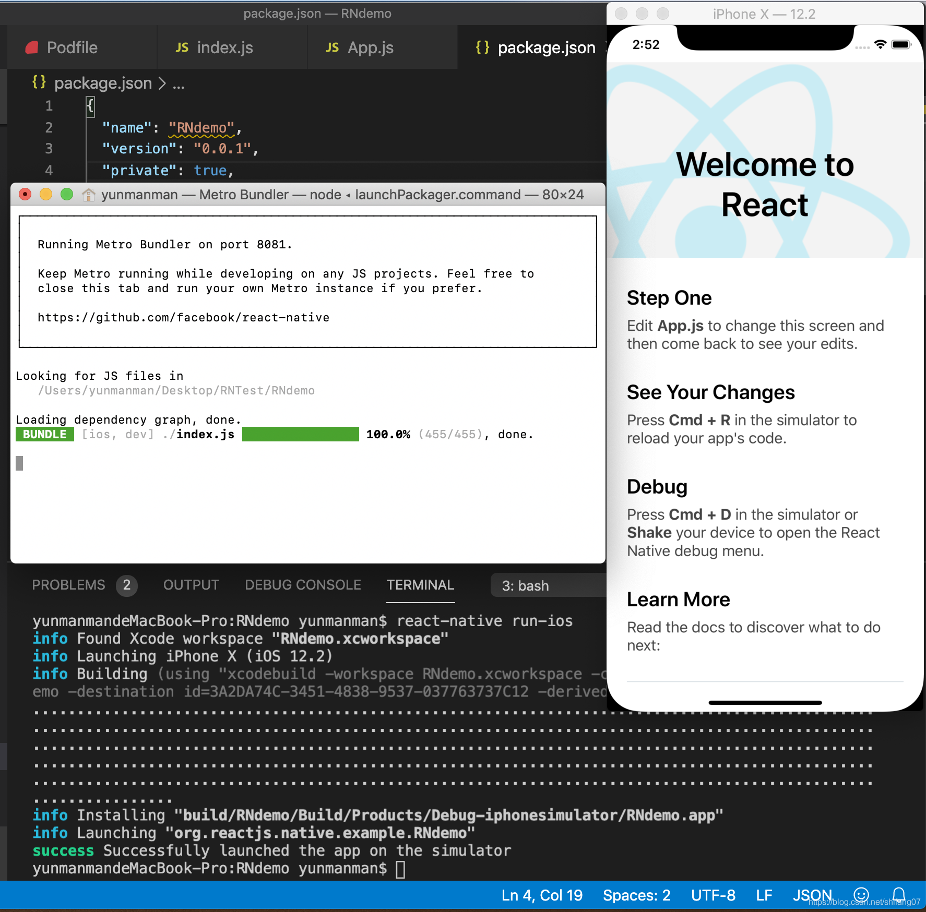
Task: Click the JS icon on the App.js tab
Action: pos(332,47)
